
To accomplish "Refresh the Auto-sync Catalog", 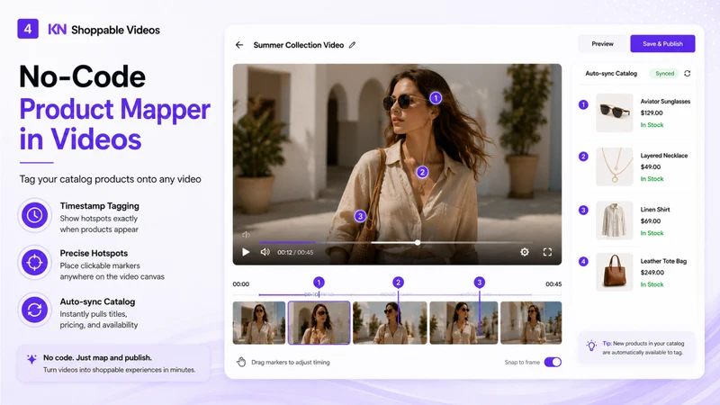I will pyautogui.click(x=687, y=74).
